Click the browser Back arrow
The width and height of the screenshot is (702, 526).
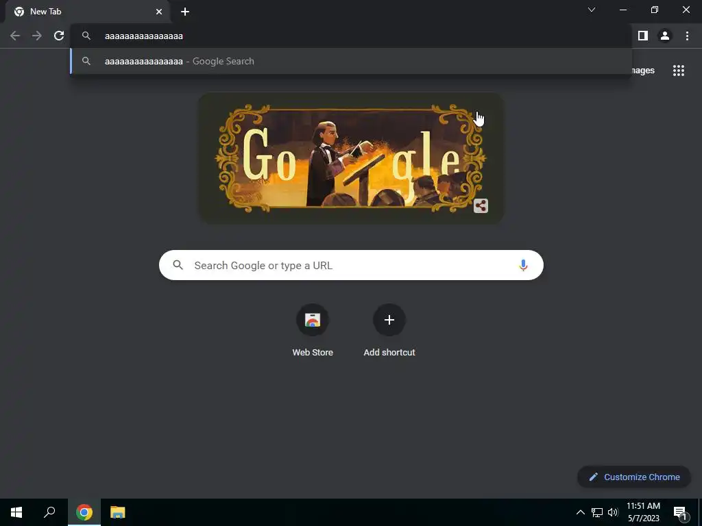coord(15,36)
